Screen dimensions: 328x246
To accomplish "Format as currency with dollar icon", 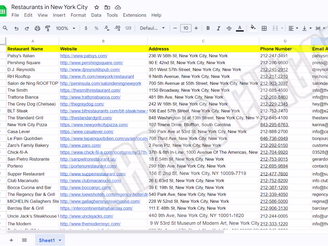I will [86, 28].
